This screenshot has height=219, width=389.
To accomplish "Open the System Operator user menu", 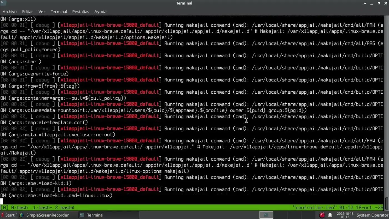I will point(372,215).
